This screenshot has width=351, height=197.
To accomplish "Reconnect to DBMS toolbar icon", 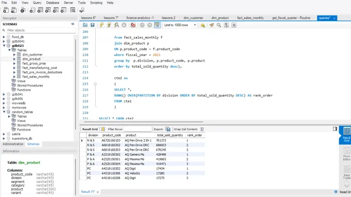I will [82, 10].
